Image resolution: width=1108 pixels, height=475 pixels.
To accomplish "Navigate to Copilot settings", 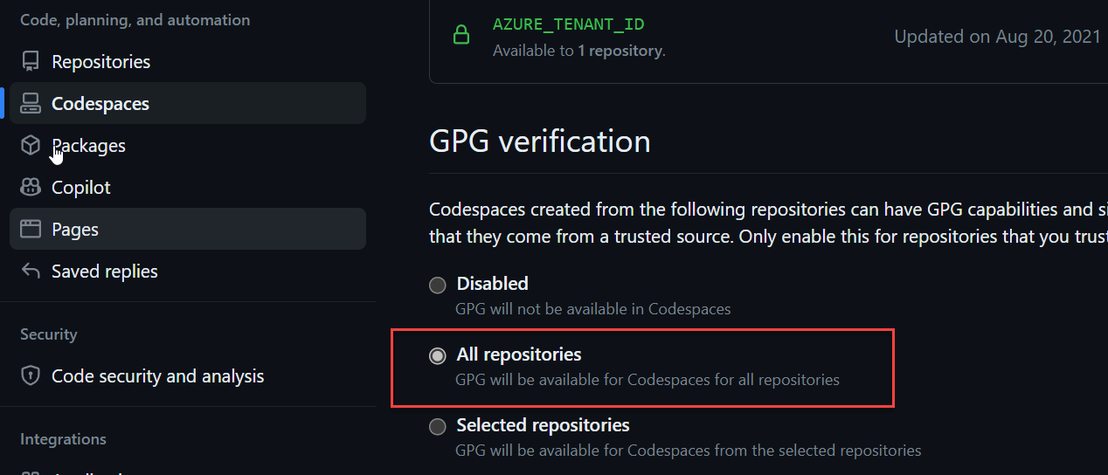I will [188, 188].
